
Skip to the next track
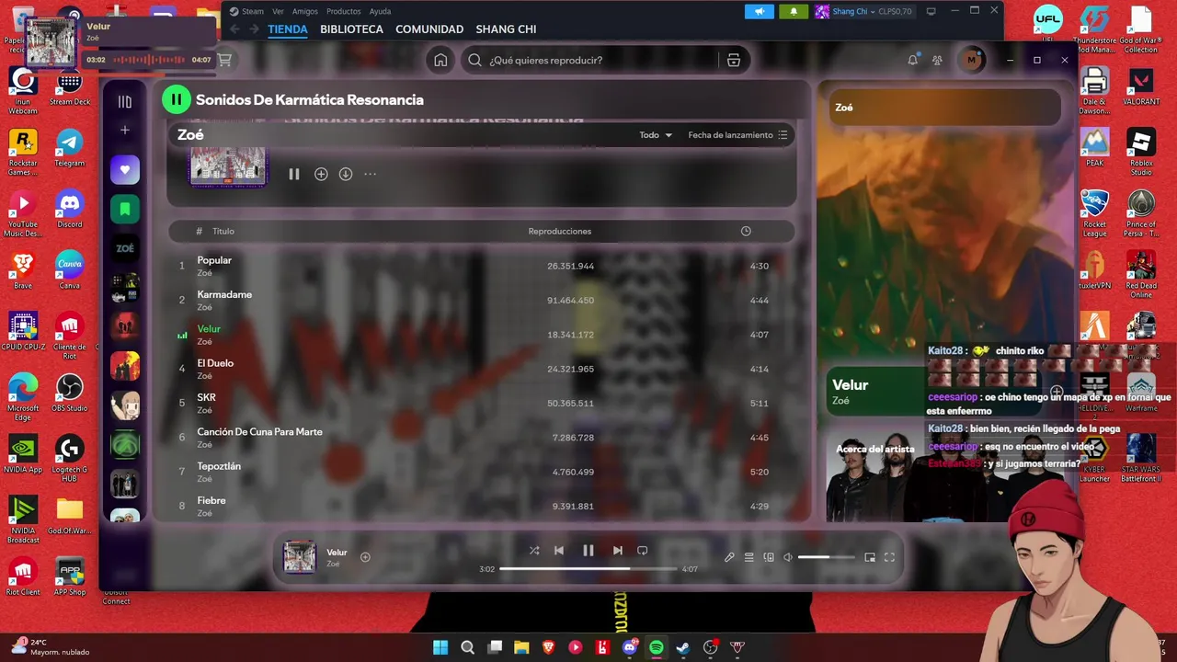618,551
